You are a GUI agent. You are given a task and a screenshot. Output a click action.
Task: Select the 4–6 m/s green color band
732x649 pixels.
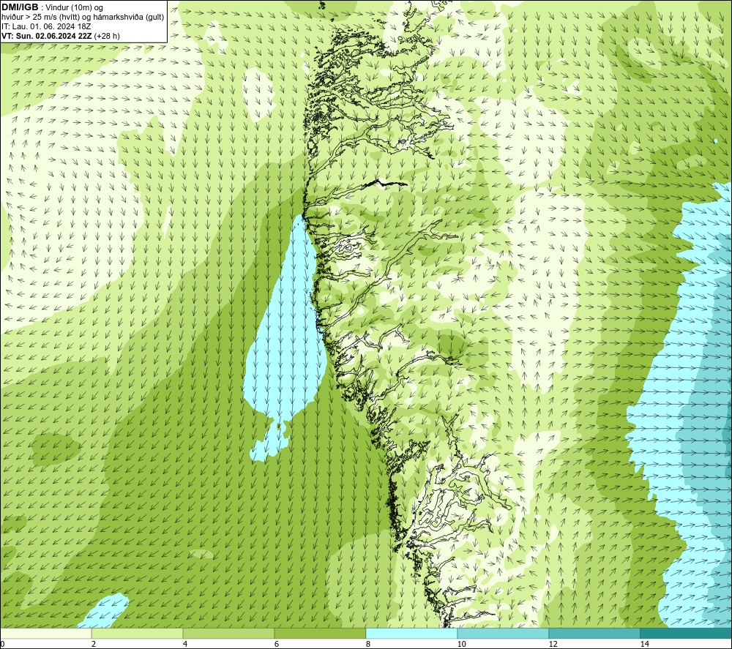click(228, 634)
